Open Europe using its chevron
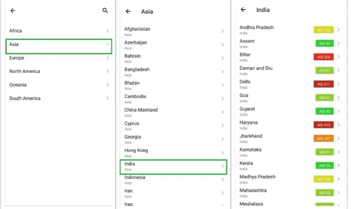This screenshot has width=351, height=209. click(x=107, y=58)
